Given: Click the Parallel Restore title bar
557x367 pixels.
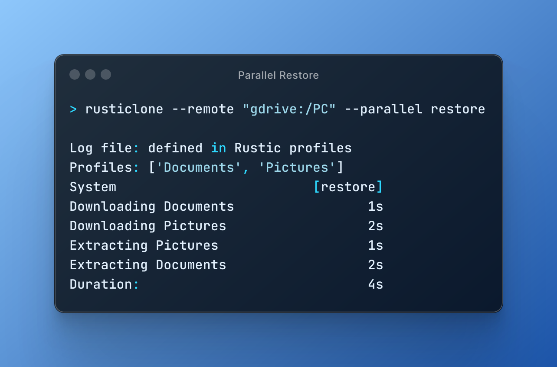Looking at the screenshot, I should pyautogui.click(x=278, y=75).
